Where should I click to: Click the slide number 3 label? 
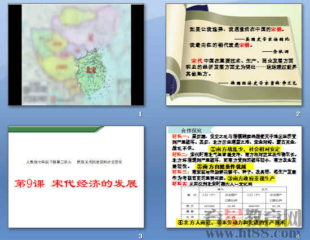140,236
